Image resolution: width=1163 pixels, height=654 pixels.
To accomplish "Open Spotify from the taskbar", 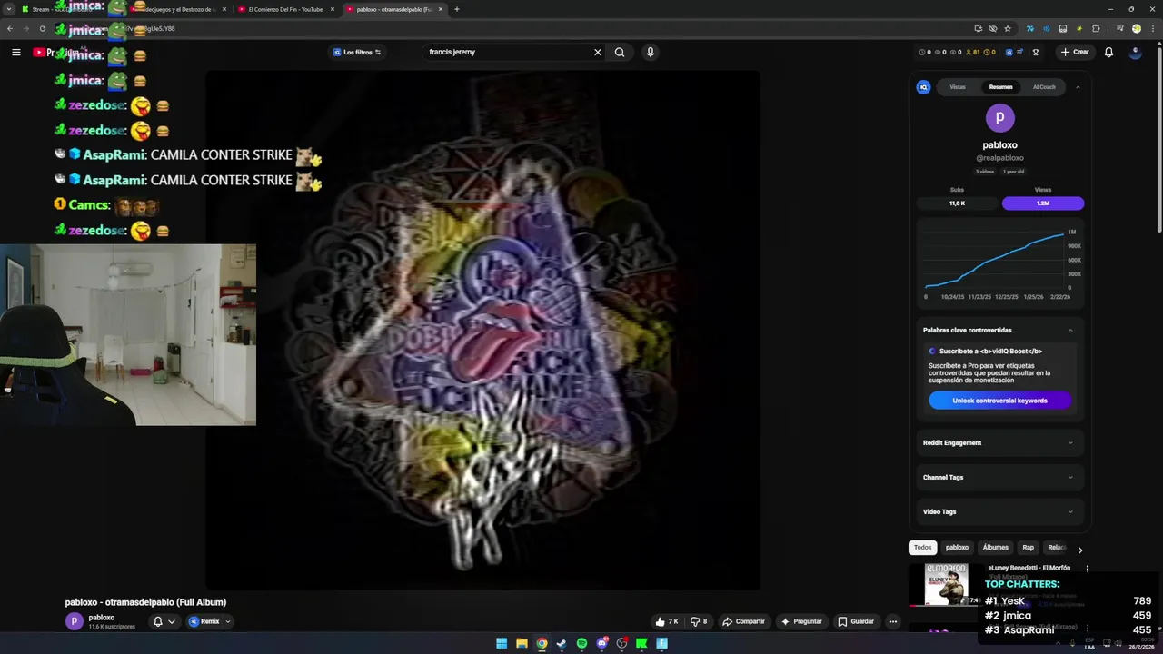I will [581, 643].
